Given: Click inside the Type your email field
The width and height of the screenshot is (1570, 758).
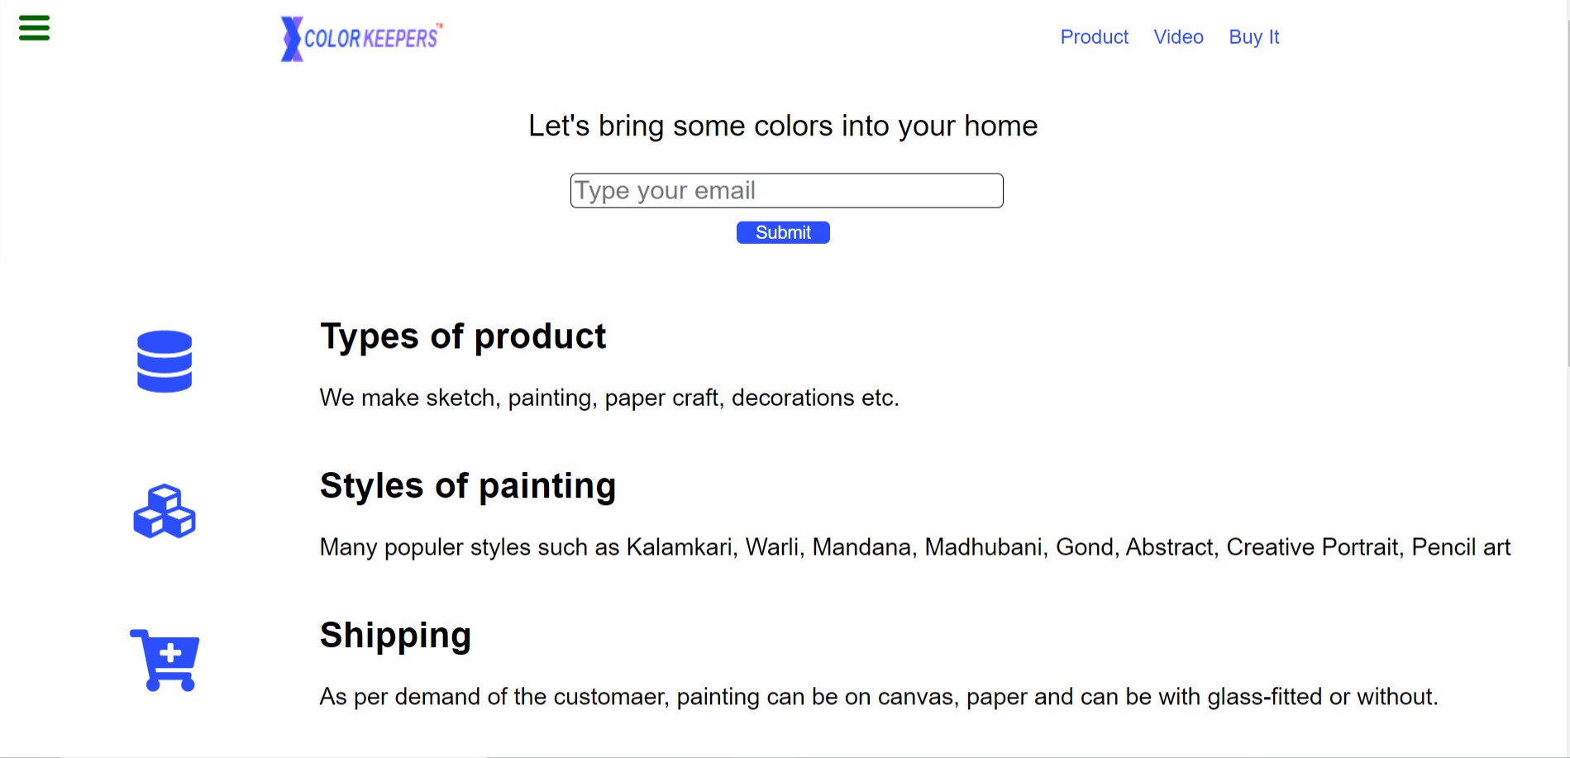Looking at the screenshot, I should click(x=785, y=190).
